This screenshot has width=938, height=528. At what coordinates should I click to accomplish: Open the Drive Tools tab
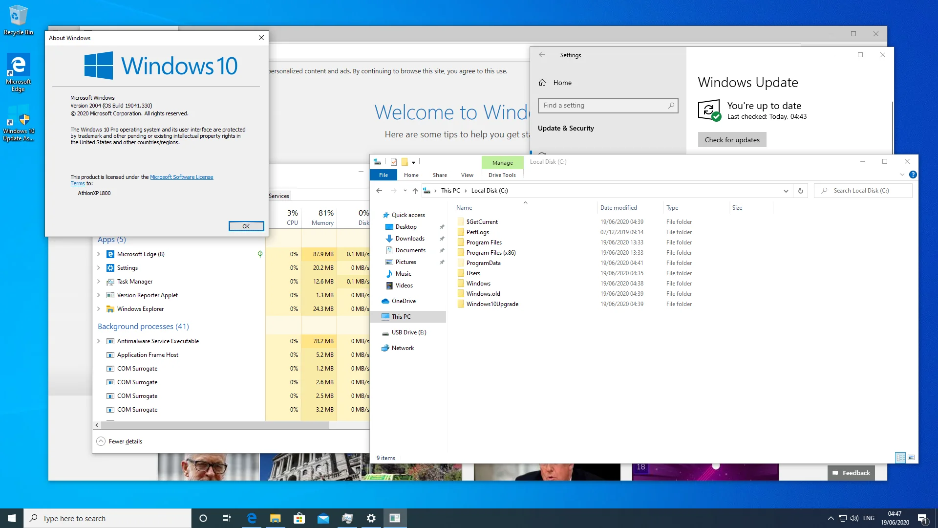point(502,175)
